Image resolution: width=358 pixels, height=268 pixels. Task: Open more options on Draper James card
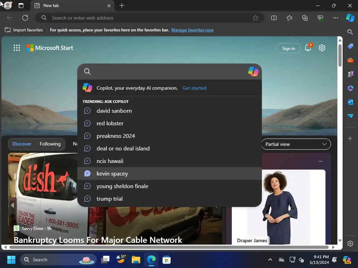[321, 161]
